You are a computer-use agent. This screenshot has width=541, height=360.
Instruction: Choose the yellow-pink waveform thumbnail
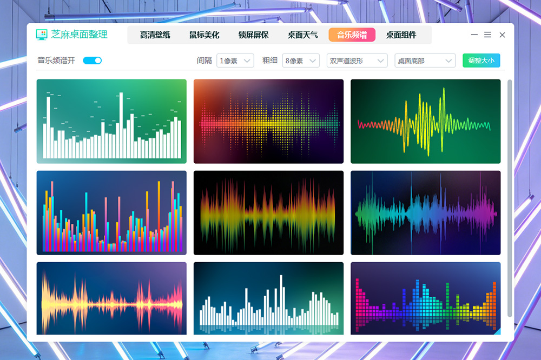111,298
